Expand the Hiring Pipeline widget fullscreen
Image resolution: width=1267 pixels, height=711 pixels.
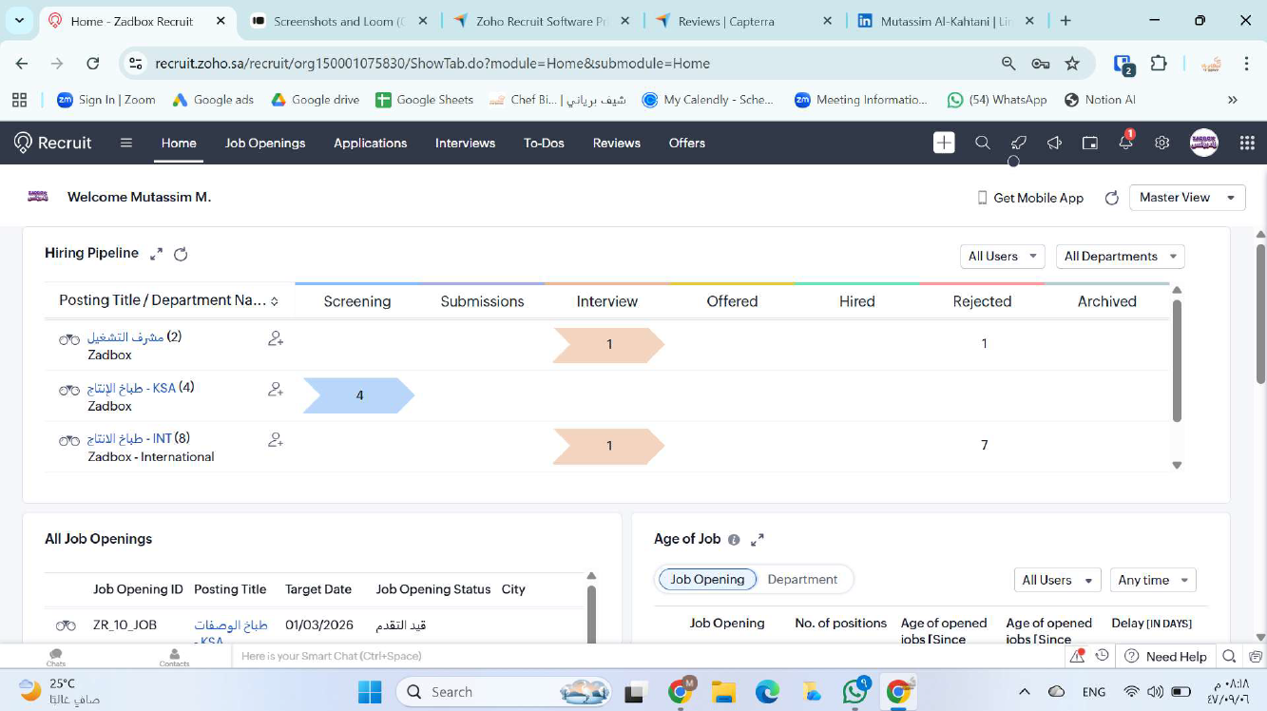click(x=157, y=254)
